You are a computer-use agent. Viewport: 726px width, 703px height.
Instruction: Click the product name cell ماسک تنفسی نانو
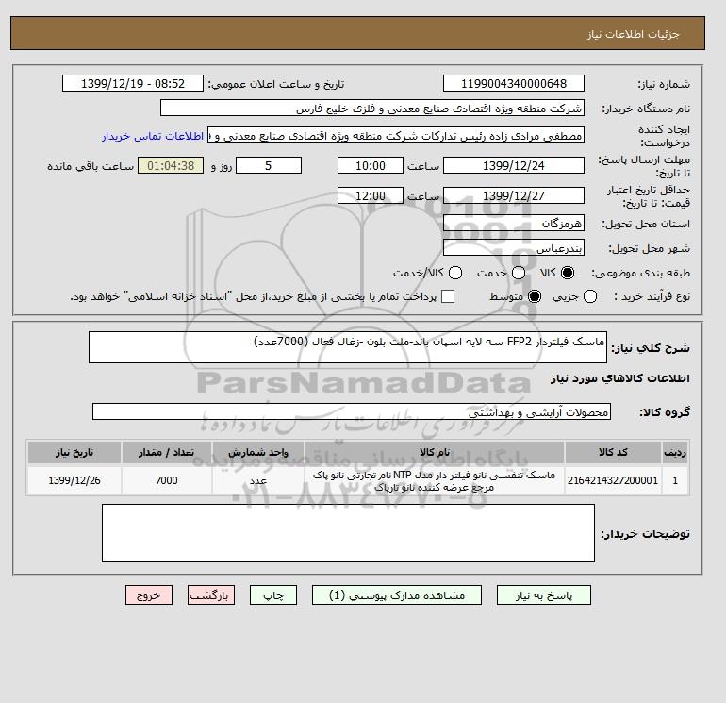click(435, 480)
